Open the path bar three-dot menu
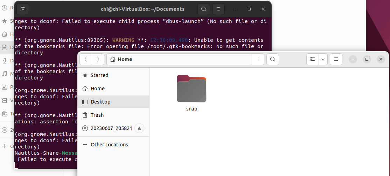The image size is (390, 176). (258, 59)
